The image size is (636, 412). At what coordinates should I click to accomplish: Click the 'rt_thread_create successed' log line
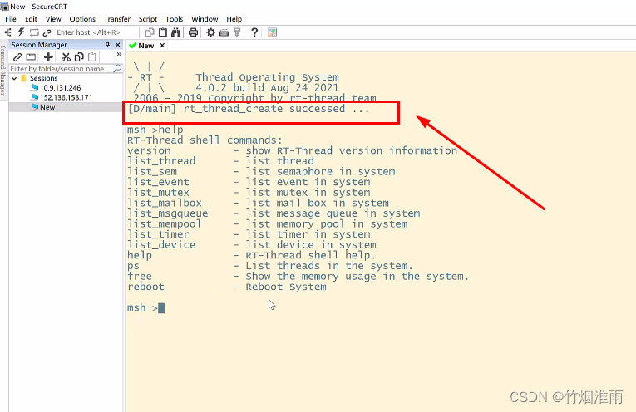[x=249, y=109]
